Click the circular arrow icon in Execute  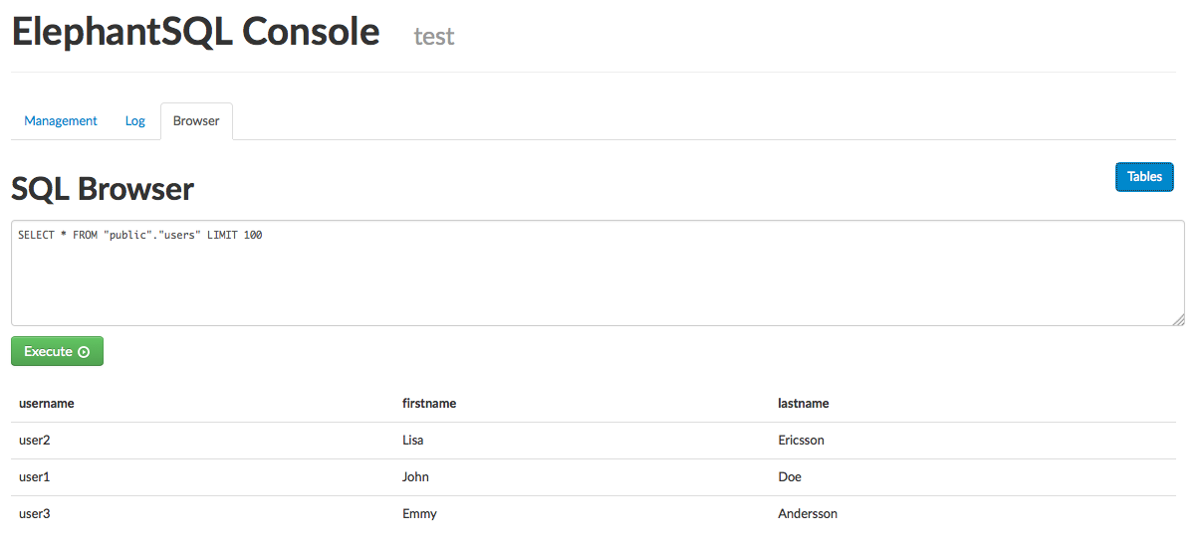(x=84, y=352)
